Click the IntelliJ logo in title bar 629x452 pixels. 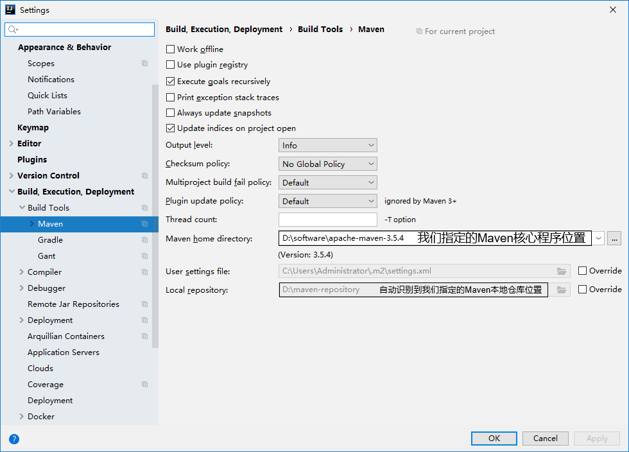[10, 10]
